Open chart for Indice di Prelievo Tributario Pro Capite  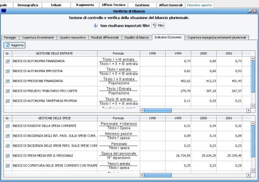[8, 91]
